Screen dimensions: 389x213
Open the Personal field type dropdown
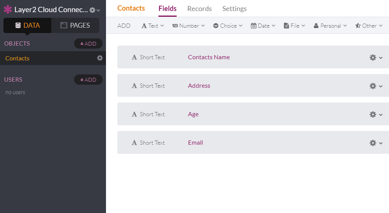click(x=330, y=26)
